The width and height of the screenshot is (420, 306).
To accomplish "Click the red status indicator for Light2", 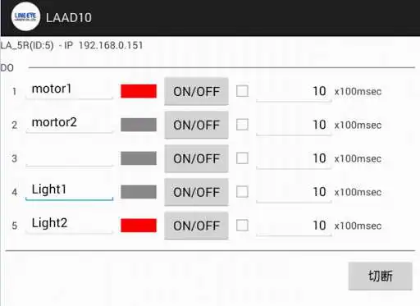I will coord(139,226).
